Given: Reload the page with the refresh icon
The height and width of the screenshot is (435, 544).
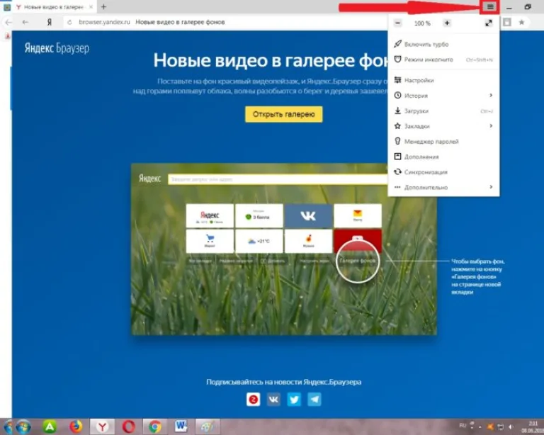Looking at the screenshot, I should click(69, 22).
